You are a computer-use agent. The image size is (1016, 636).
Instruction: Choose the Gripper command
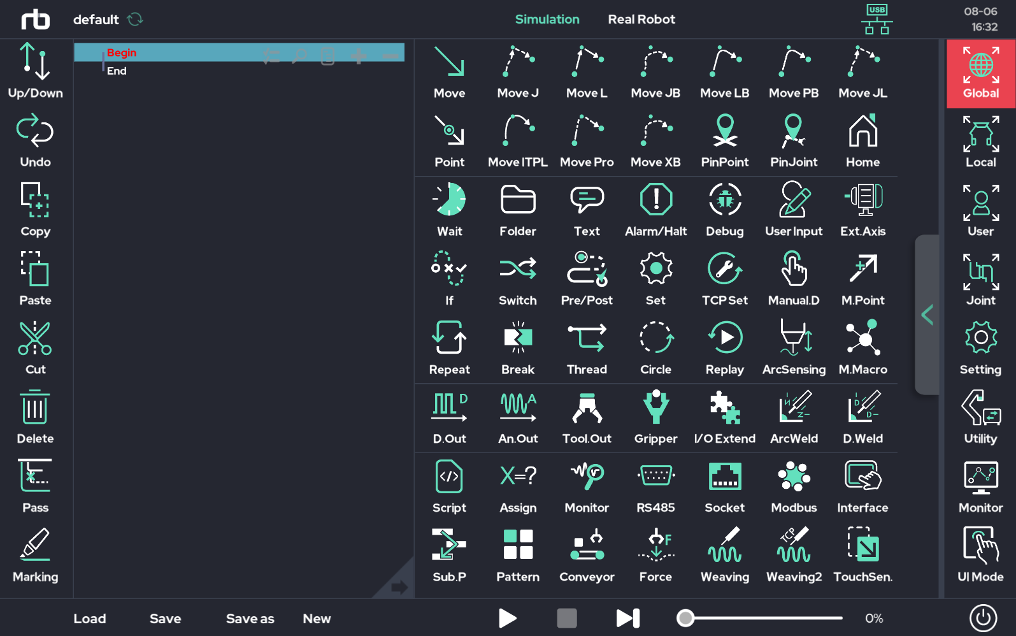coord(655,417)
